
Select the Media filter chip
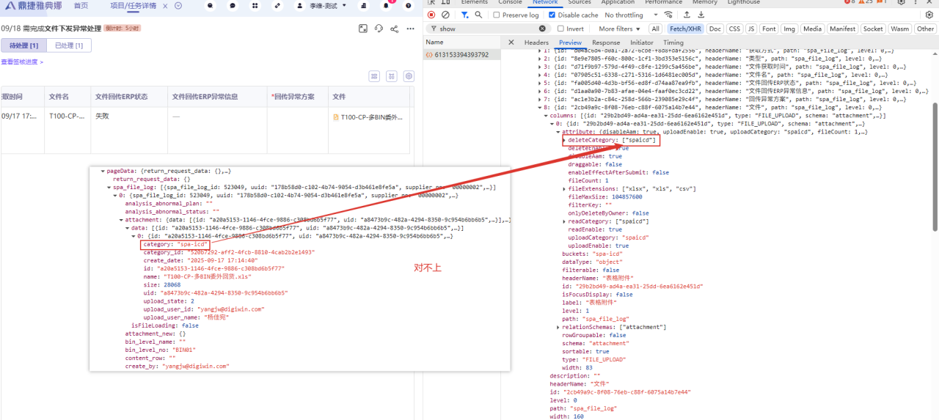point(812,29)
